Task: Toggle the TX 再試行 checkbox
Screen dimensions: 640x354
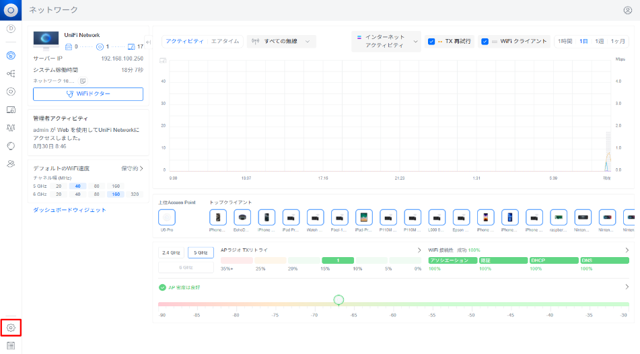Action: pos(431,41)
